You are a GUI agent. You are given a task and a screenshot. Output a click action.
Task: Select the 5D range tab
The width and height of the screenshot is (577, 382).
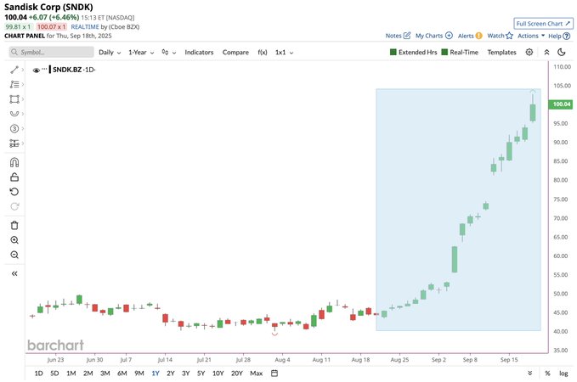(54, 374)
